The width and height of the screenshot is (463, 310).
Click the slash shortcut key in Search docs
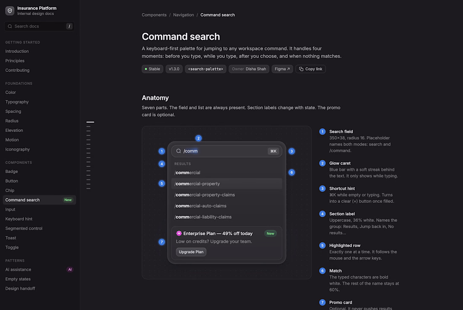pyautogui.click(x=69, y=26)
